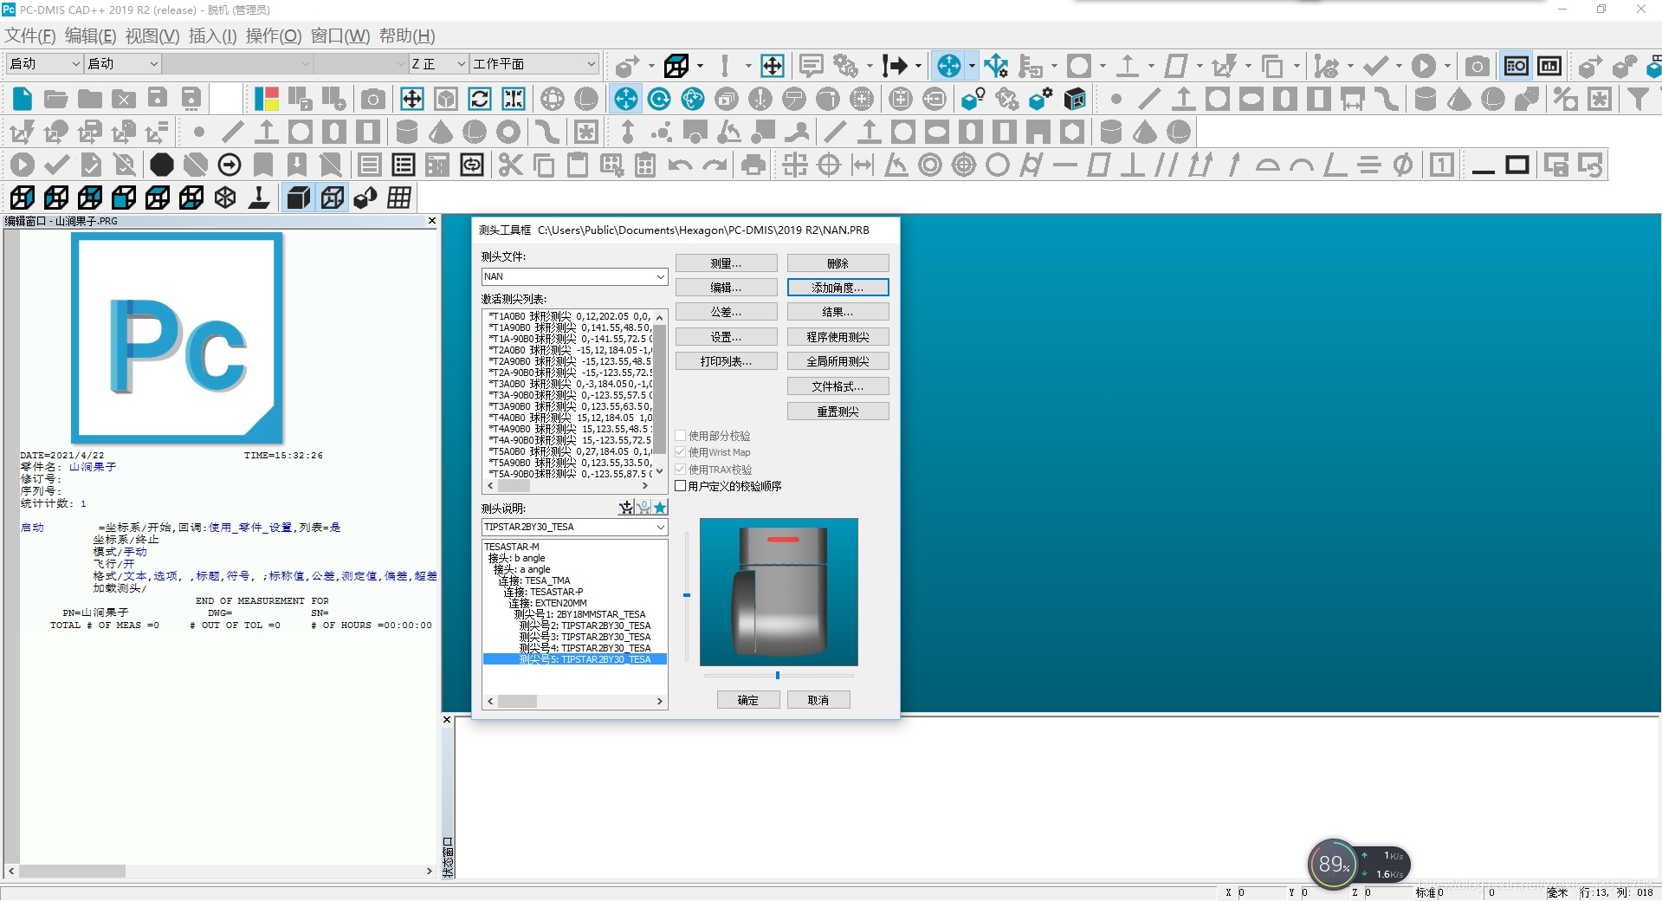Click 确定 to confirm the probe dialog
Viewport: 1662px width, 901px height.
pos(748,700)
